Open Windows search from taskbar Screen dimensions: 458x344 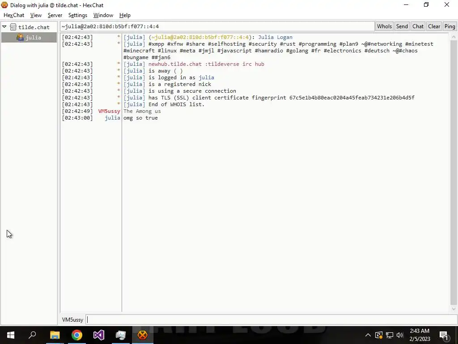[32, 335]
